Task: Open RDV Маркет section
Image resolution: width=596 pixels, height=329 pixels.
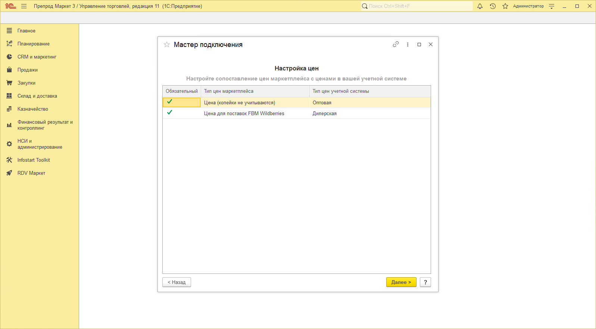Action: tap(31, 173)
